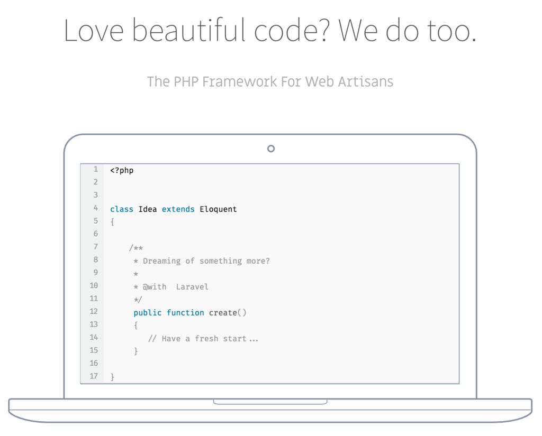Image resolution: width=542 pixels, height=436 pixels.
Task: Click the 'public' keyword on line 12
Action: coord(148,313)
